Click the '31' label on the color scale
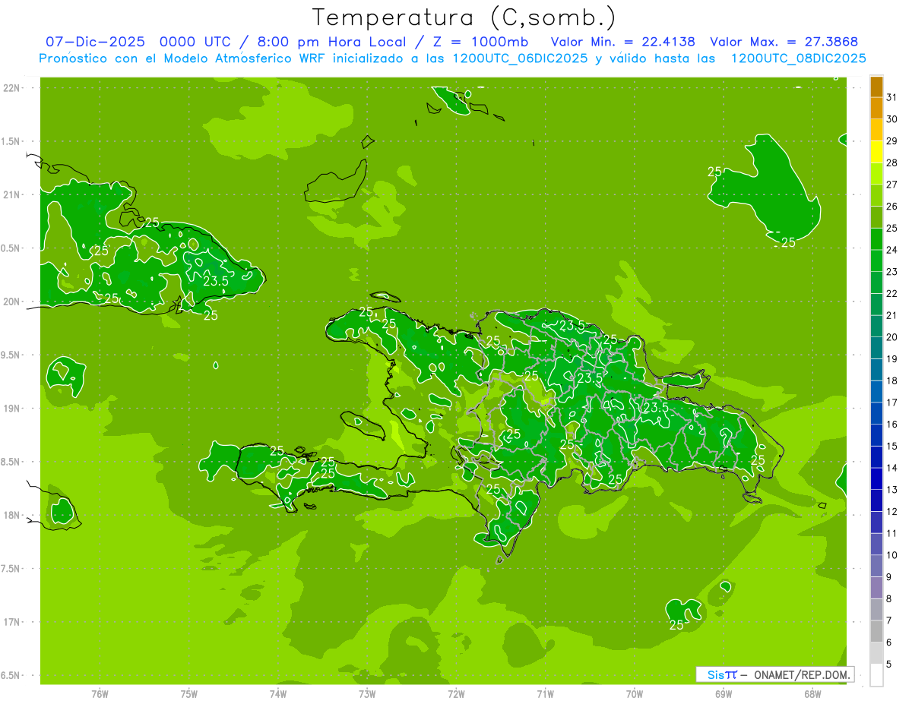The height and width of the screenshot is (704, 912). (x=891, y=97)
